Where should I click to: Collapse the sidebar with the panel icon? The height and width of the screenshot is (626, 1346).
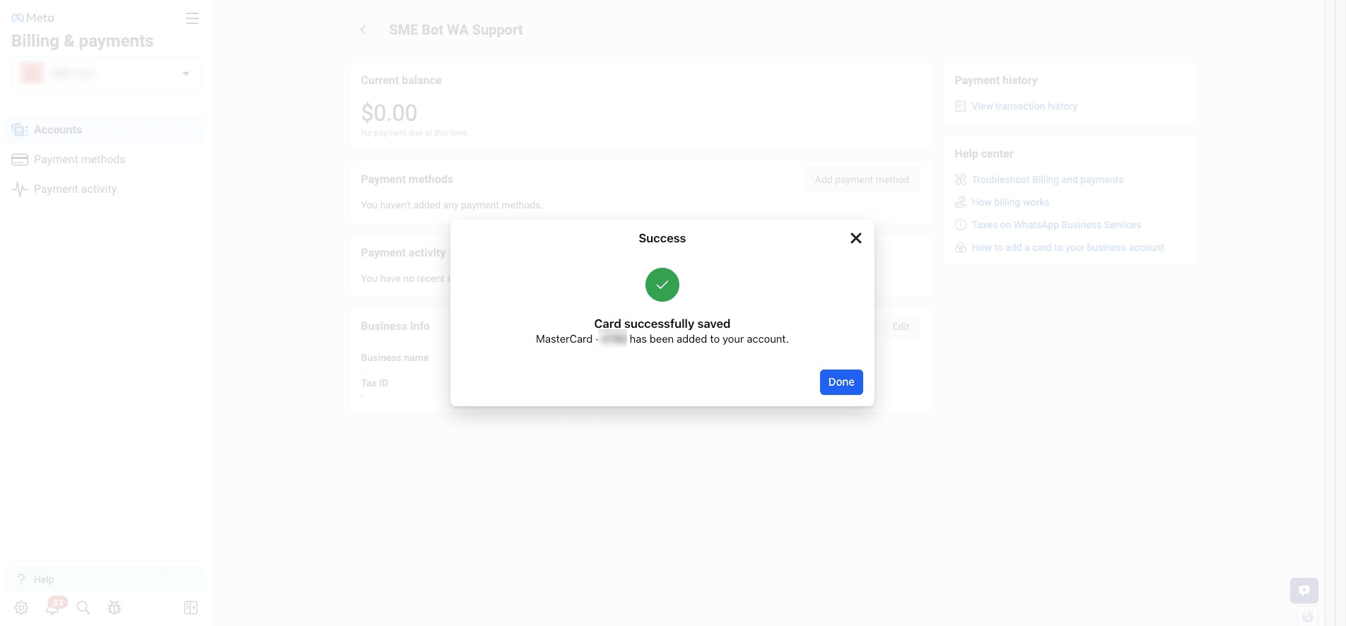coord(191,608)
